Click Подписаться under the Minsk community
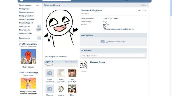The width and height of the screenshot is (172, 96). 28,67
